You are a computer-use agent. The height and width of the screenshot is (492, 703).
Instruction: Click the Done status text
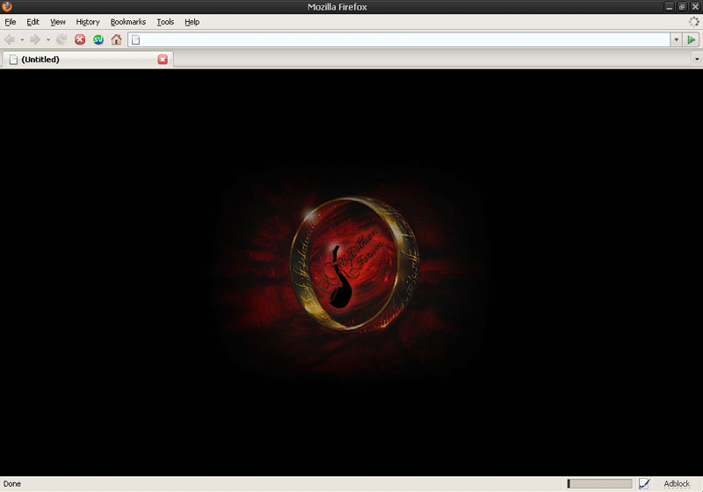point(12,484)
